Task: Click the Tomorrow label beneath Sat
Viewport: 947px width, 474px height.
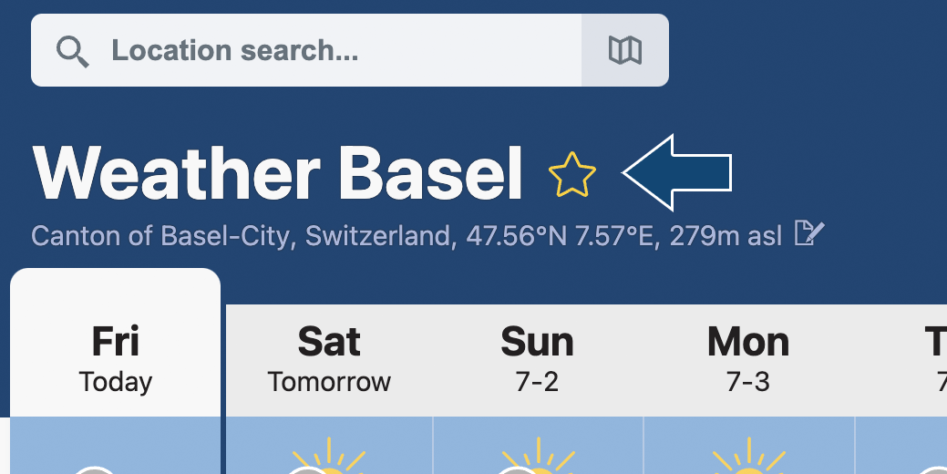Action: coord(329,382)
